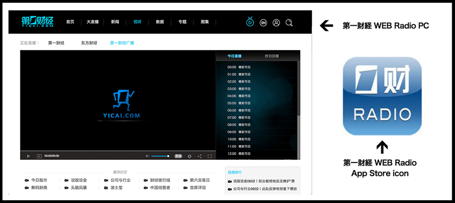Switch live channel to 第一财经
Screen dimensions: 455x203
pos(56,43)
